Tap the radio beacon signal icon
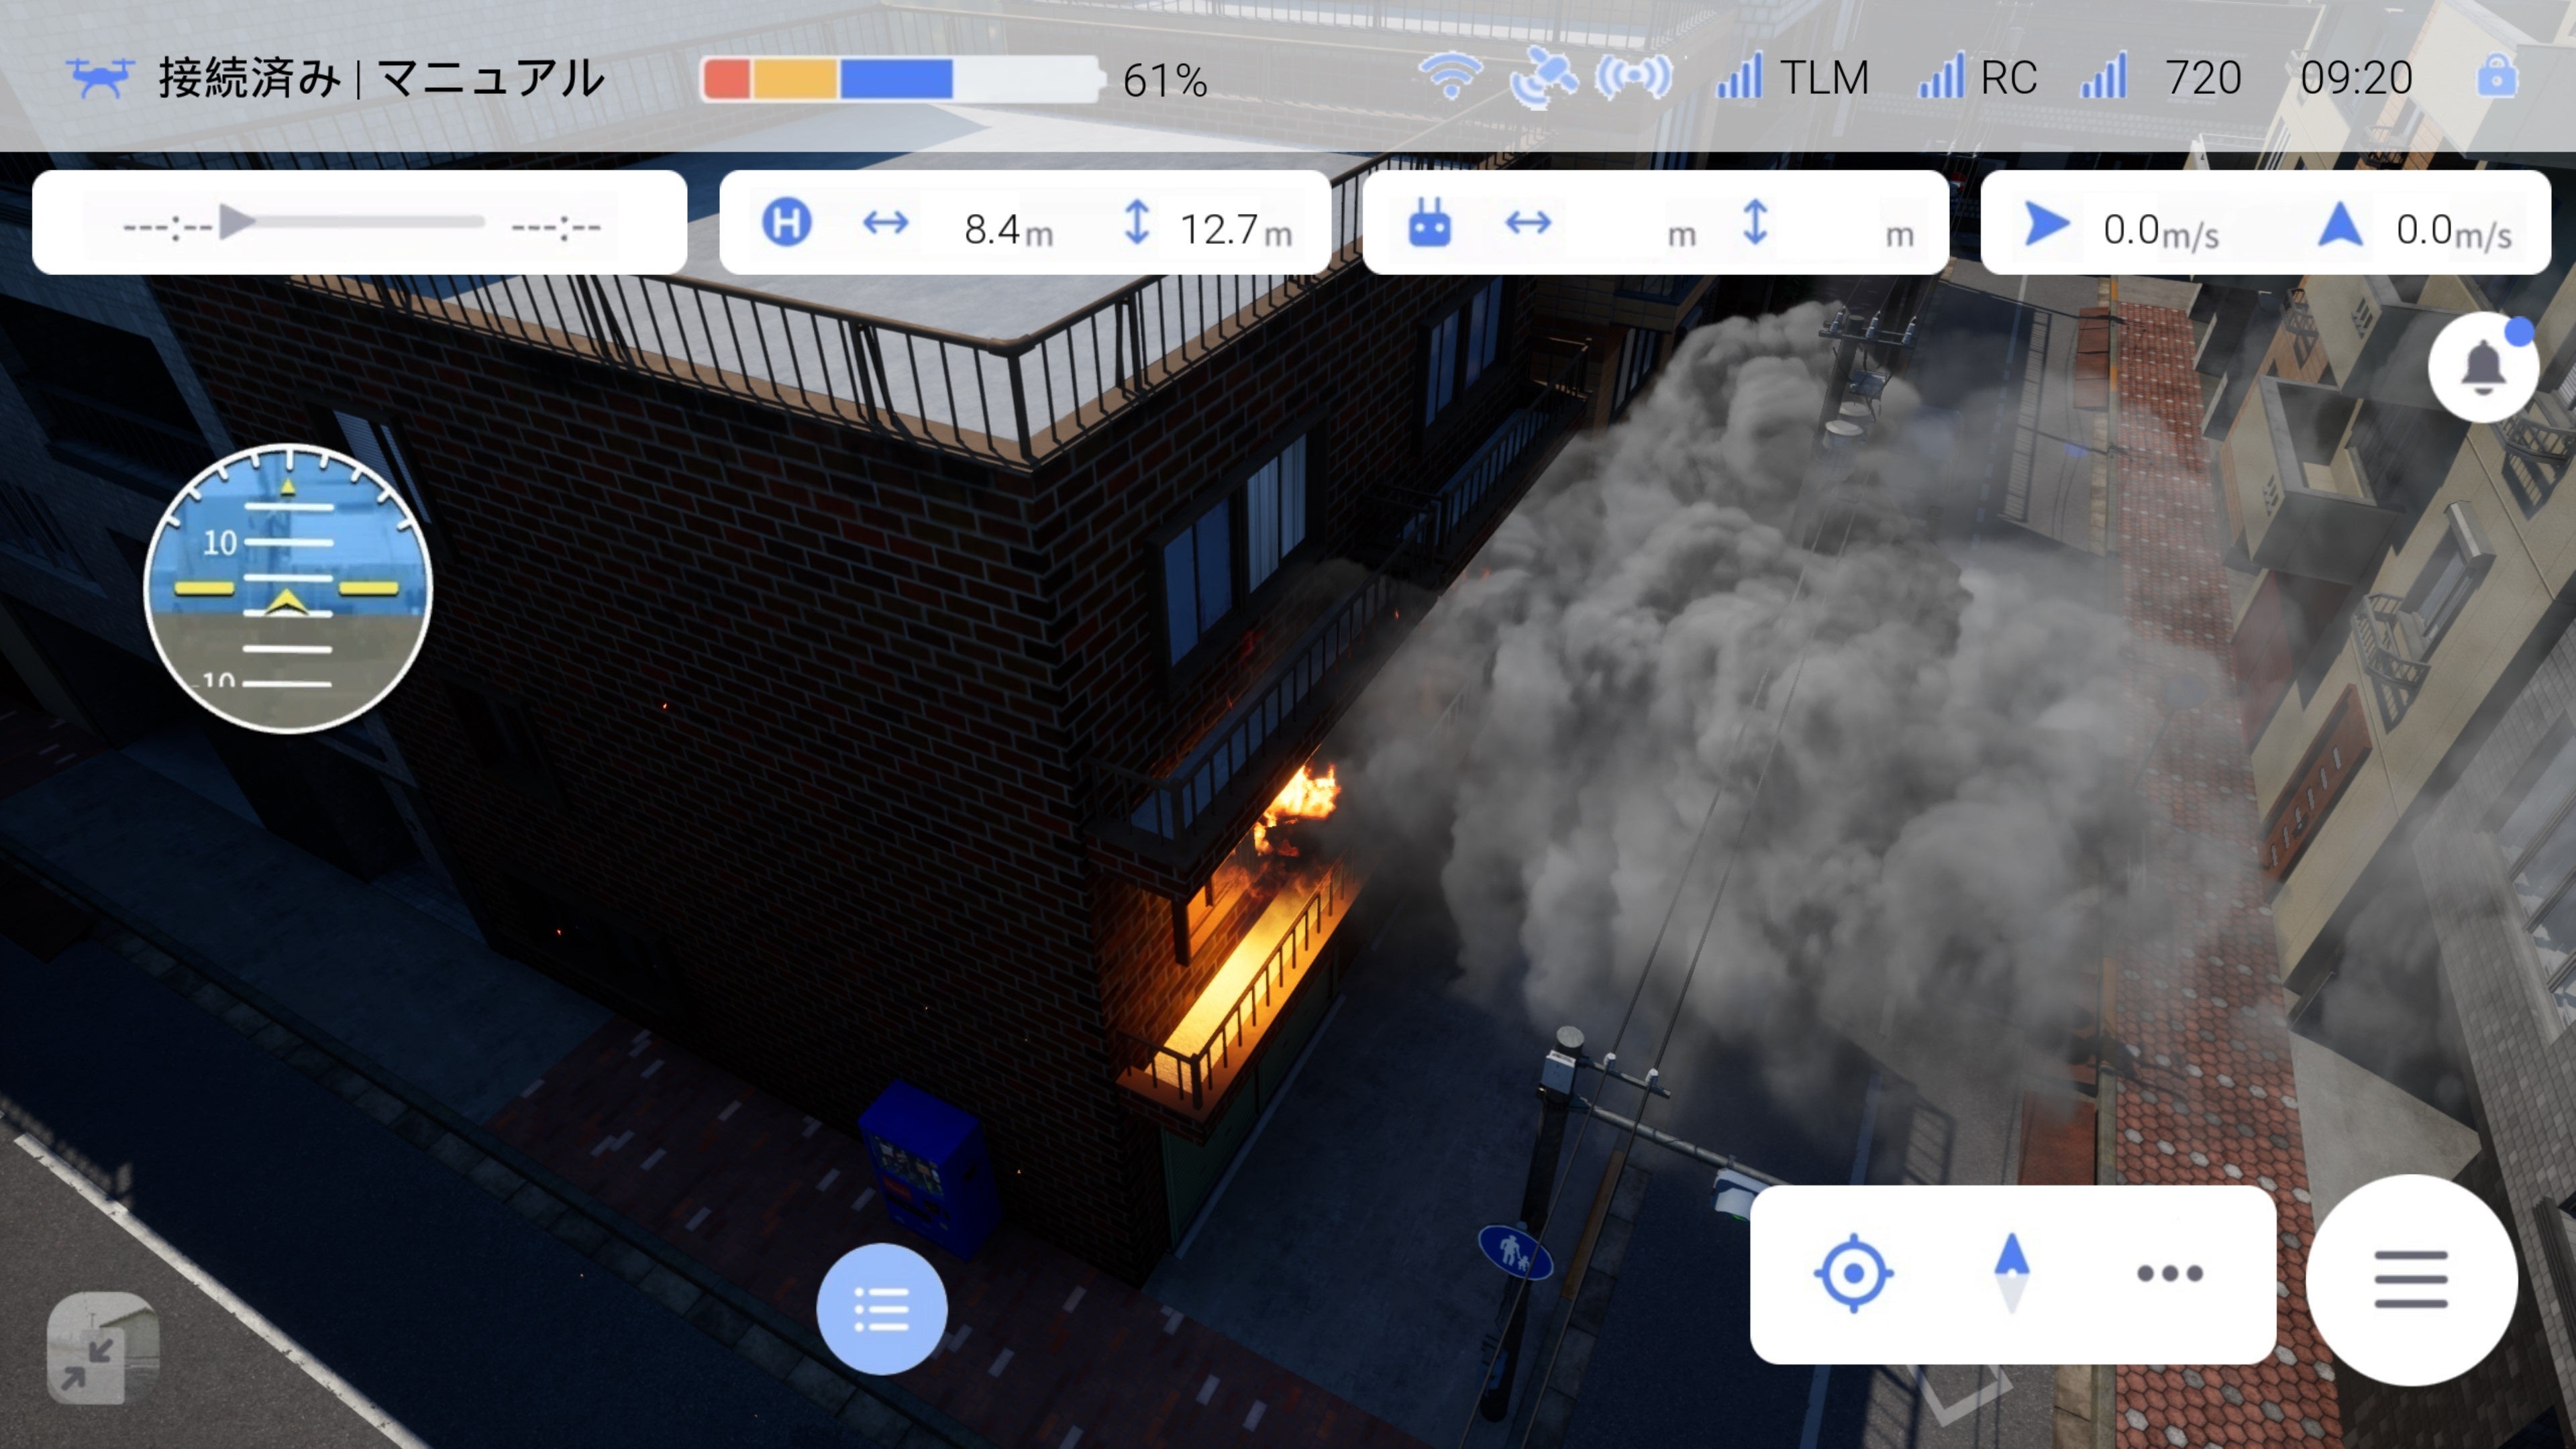This screenshot has height=1449, width=2576. pyautogui.click(x=1633, y=77)
